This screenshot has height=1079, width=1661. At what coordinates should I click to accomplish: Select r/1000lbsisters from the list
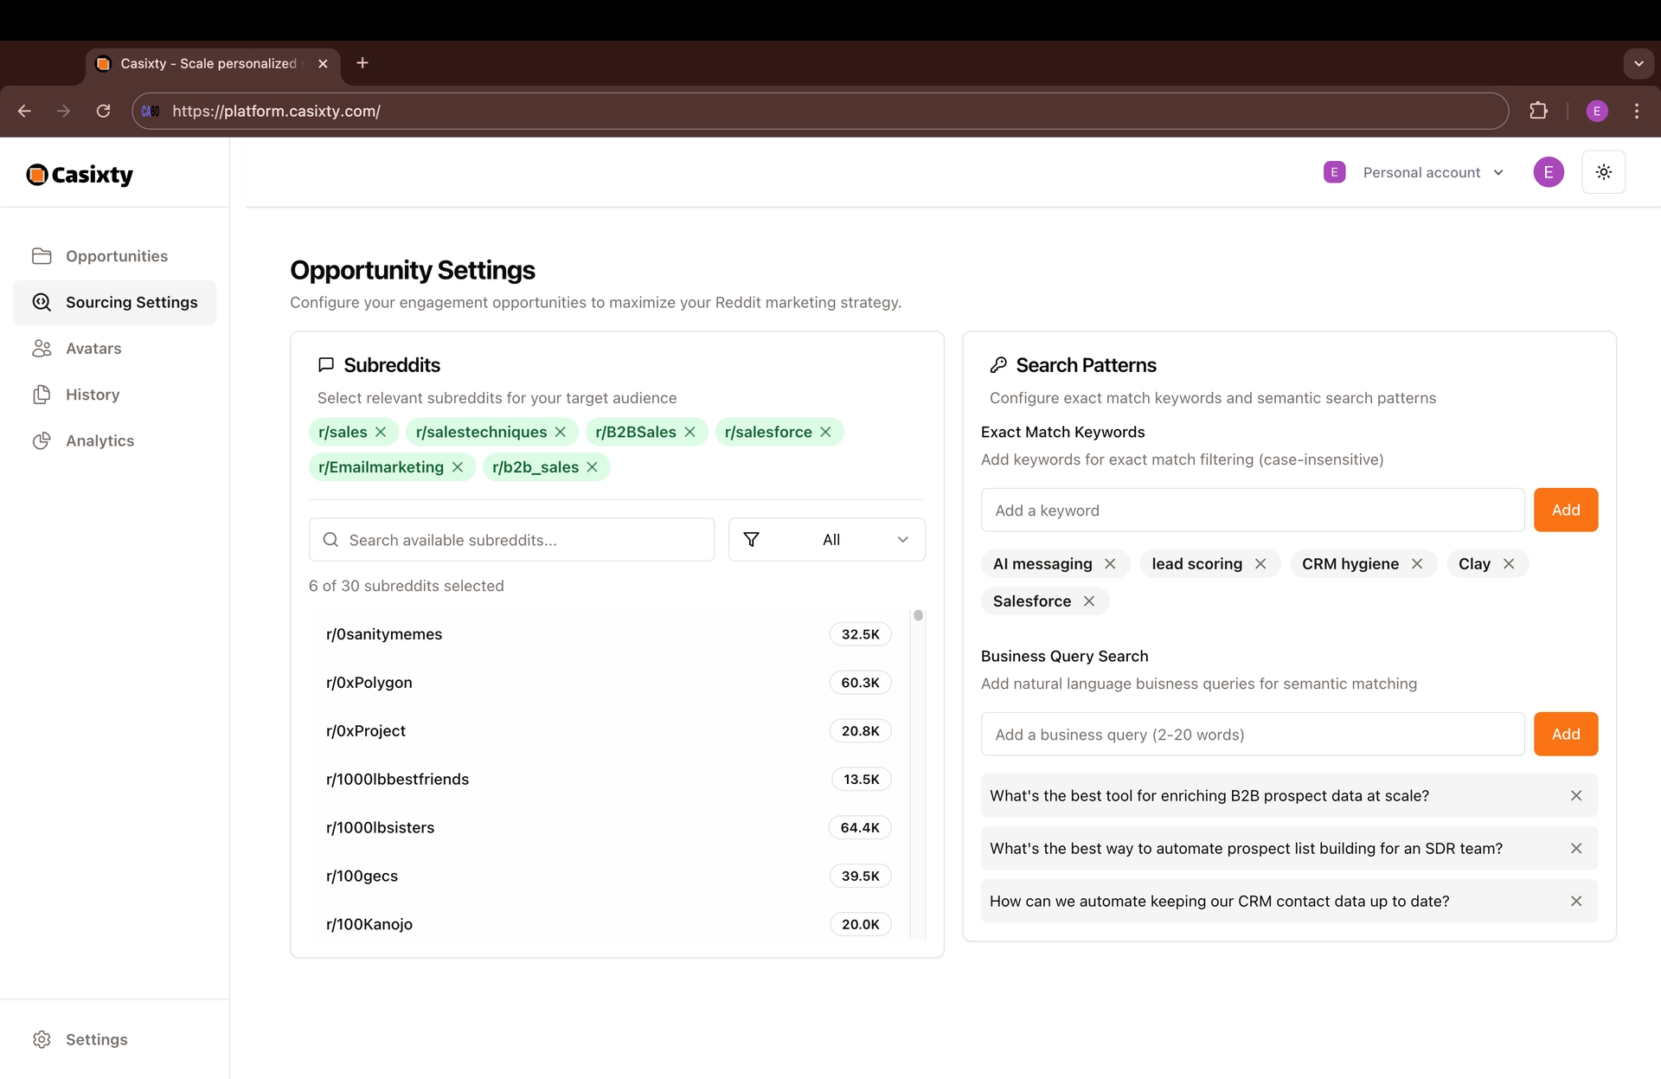click(x=608, y=828)
